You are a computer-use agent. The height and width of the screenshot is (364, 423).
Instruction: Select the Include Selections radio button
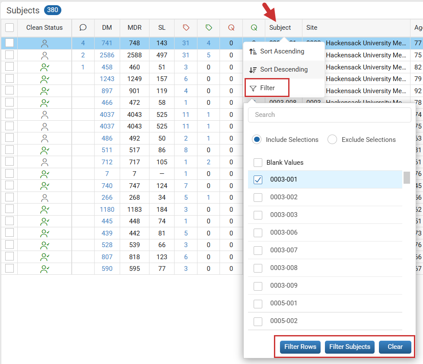pos(257,139)
